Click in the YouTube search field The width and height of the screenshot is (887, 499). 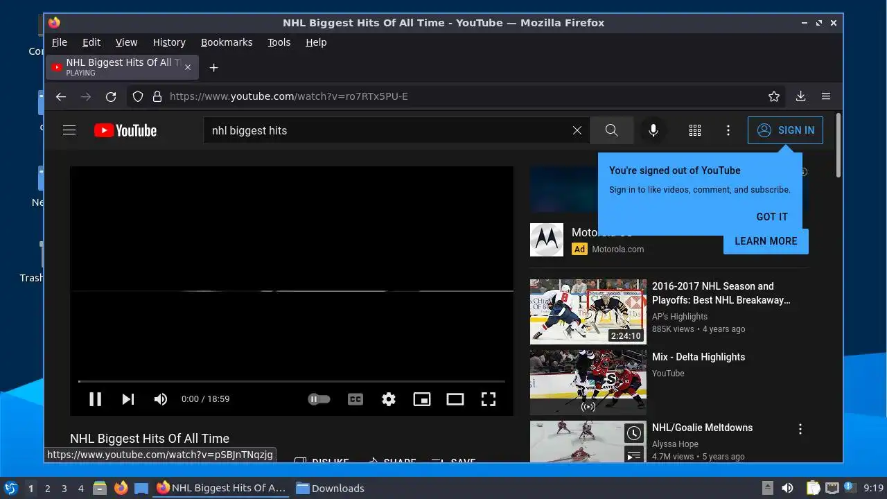tap(388, 130)
